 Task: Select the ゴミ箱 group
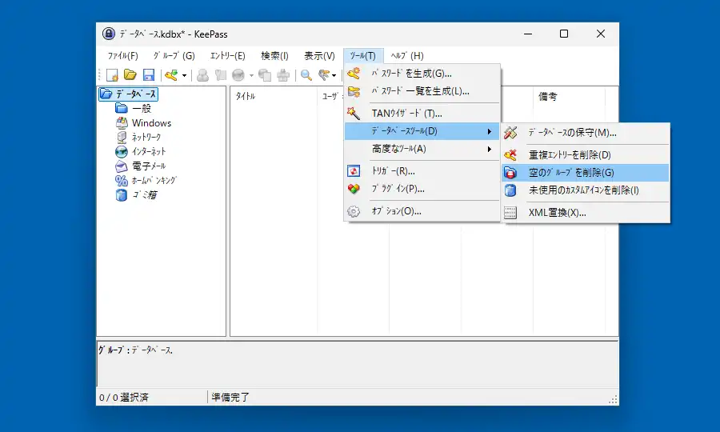click(145, 194)
